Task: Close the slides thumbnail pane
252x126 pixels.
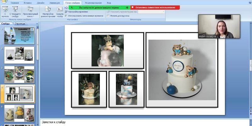Action: [37, 24]
